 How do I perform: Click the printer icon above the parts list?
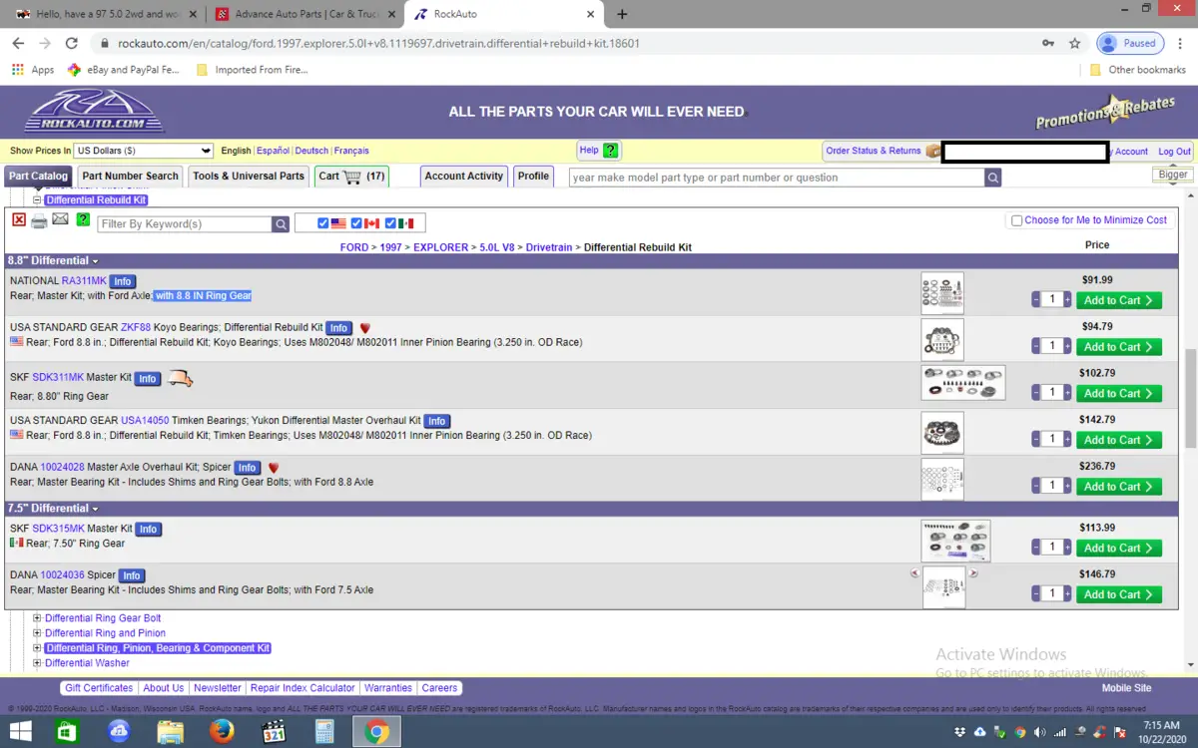tap(39, 220)
